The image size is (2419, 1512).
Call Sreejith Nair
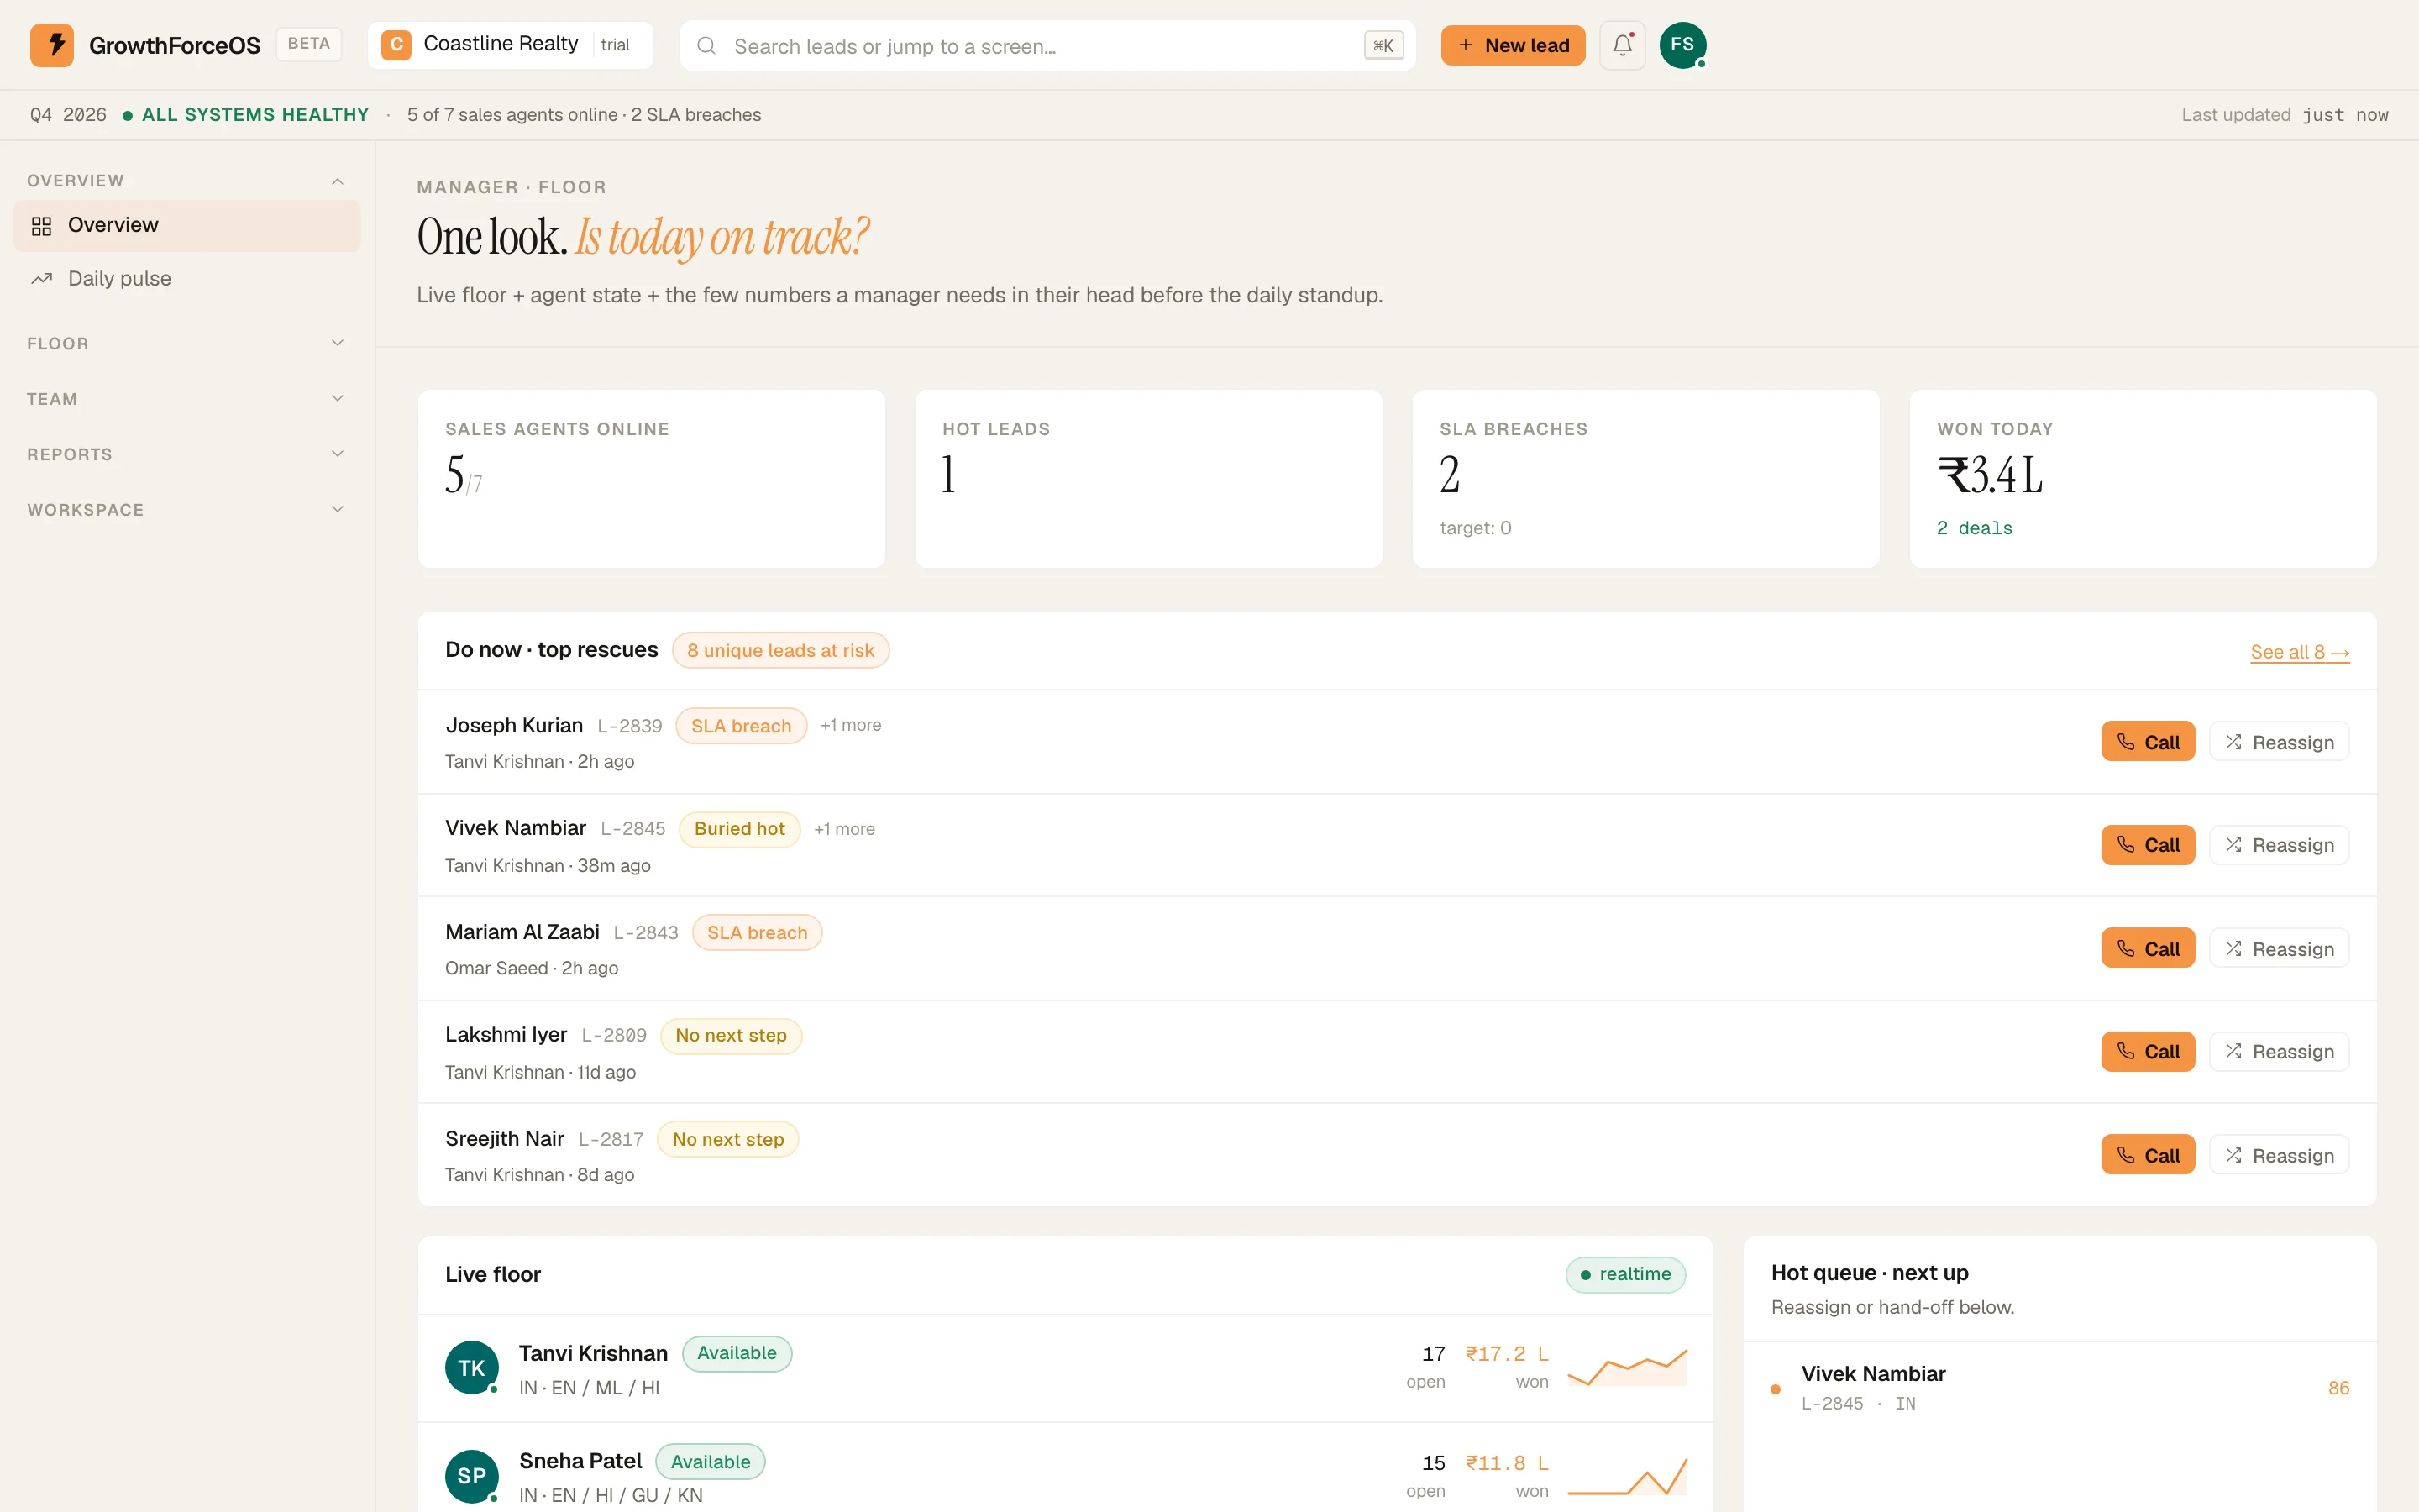(2147, 1155)
